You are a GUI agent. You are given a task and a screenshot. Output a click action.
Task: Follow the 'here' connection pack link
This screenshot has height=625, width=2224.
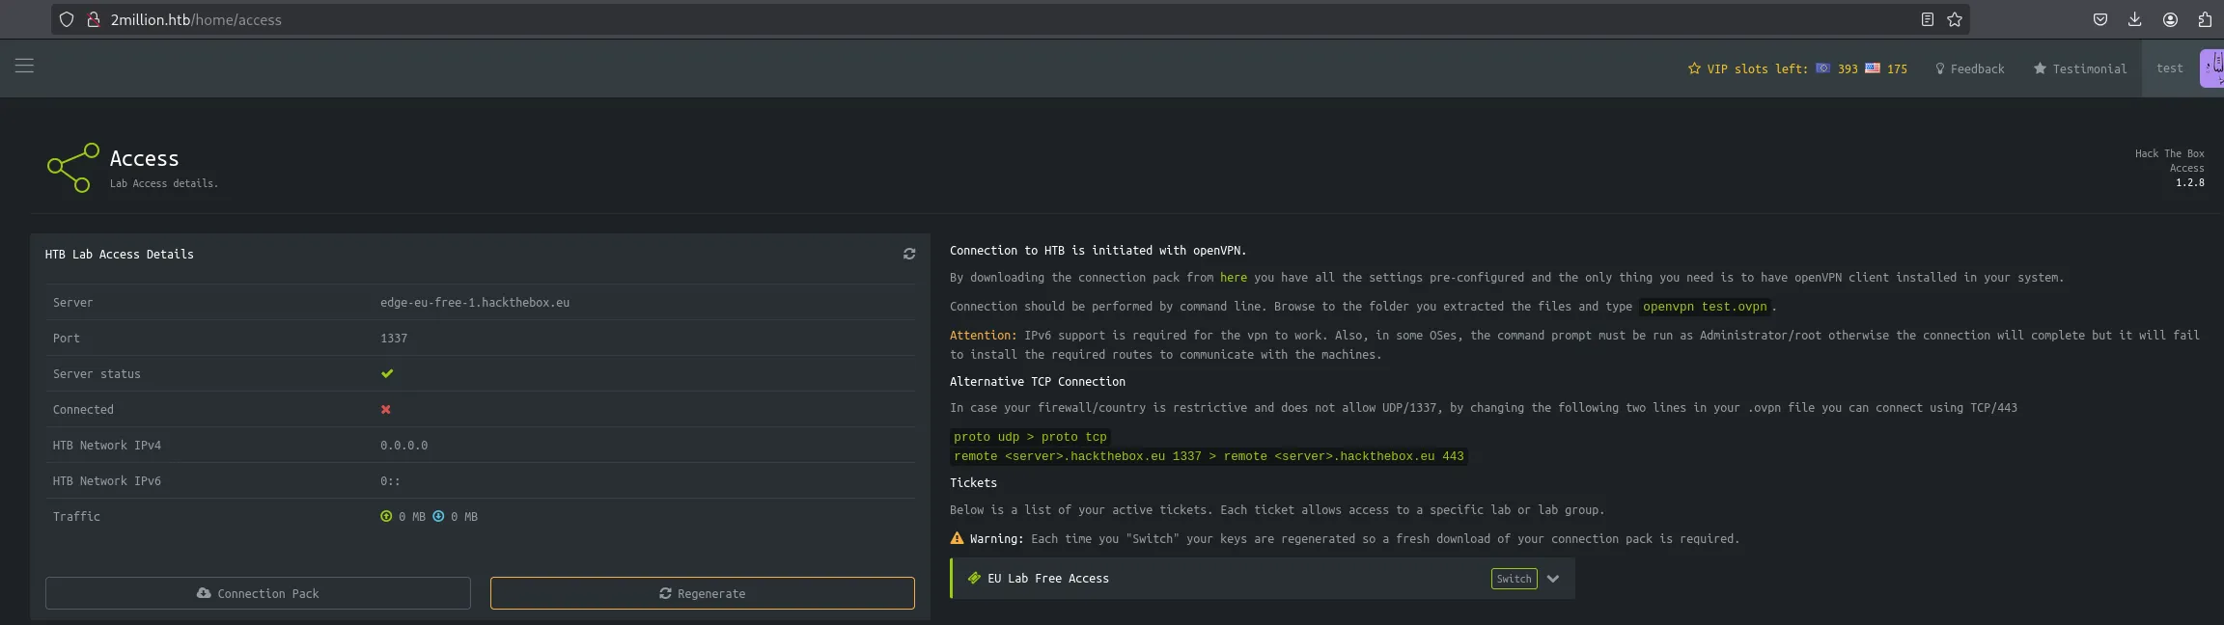coord(1233,278)
